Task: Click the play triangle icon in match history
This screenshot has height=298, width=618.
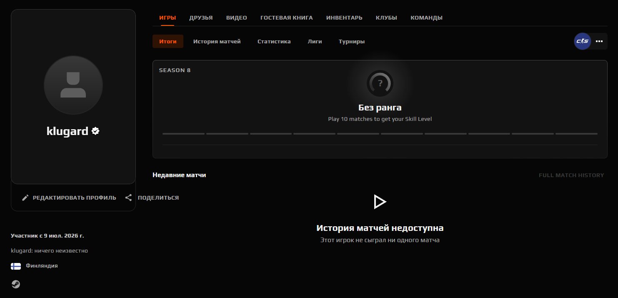Action: [380, 202]
